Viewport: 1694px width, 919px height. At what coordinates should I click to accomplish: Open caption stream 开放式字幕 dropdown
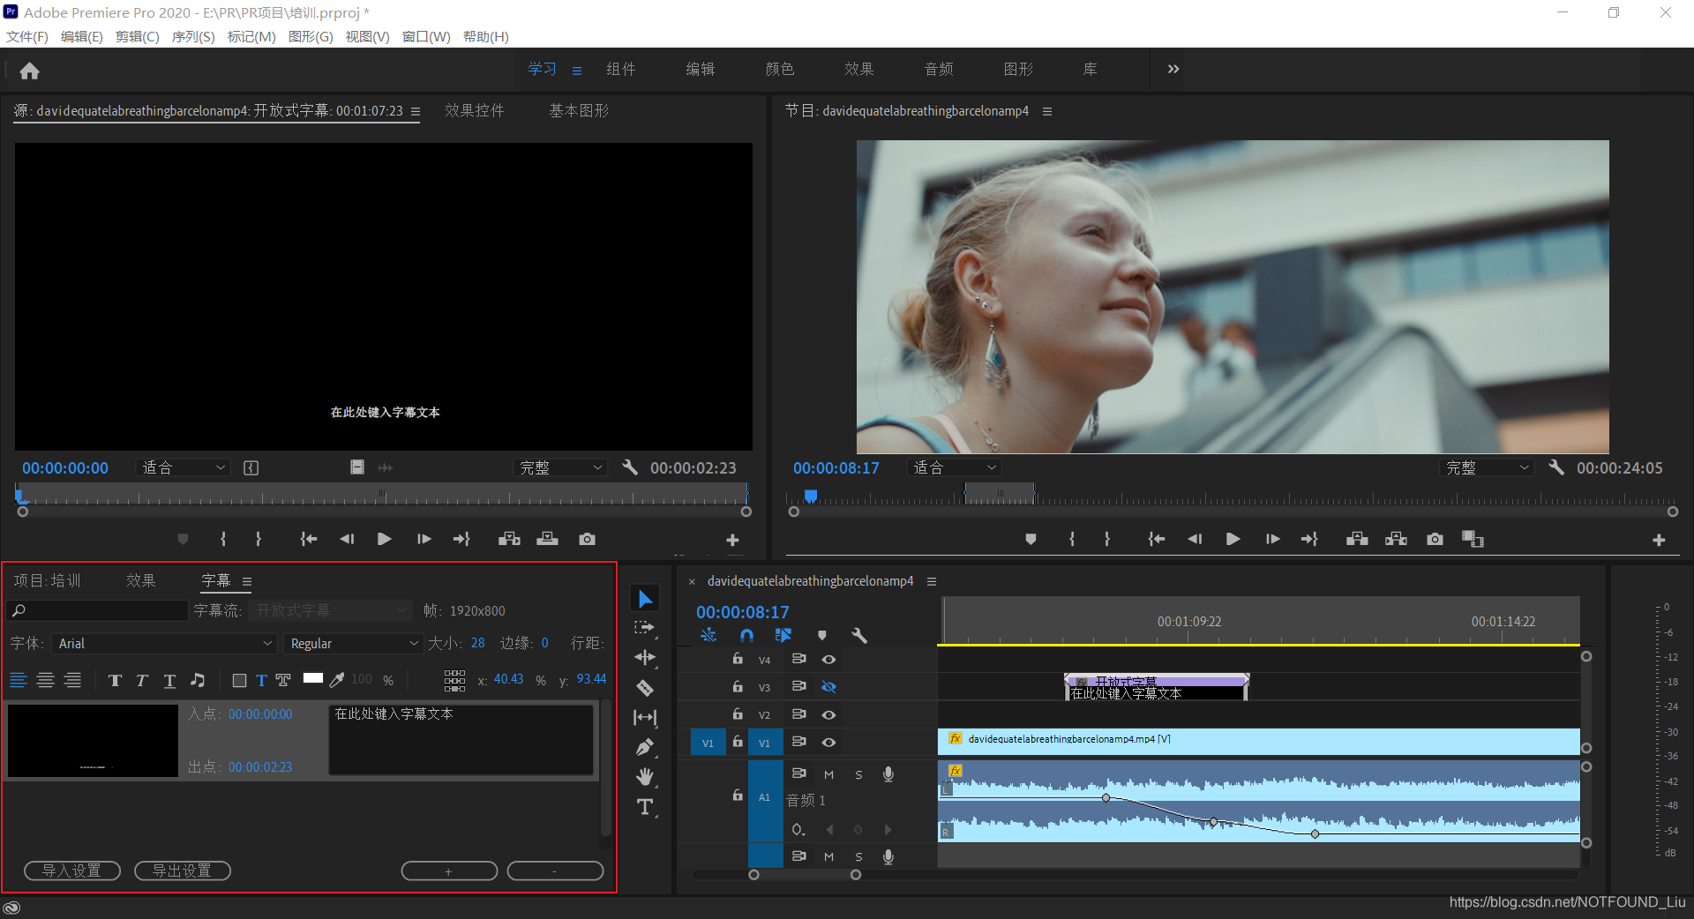tap(330, 610)
